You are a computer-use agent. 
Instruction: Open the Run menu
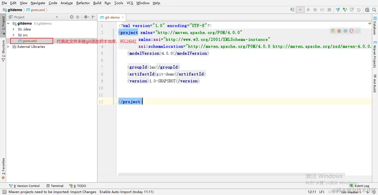coord(108,3)
